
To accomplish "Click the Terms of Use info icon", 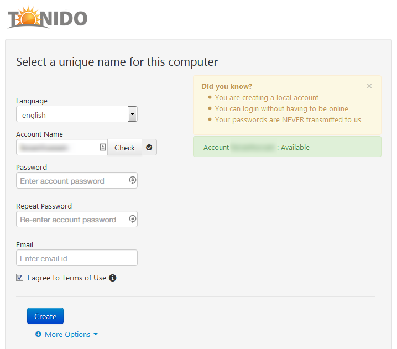I will [x=113, y=278].
